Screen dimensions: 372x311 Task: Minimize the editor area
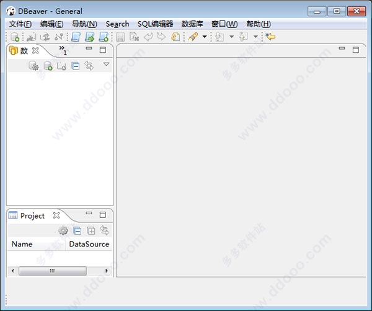click(x=342, y=48)
